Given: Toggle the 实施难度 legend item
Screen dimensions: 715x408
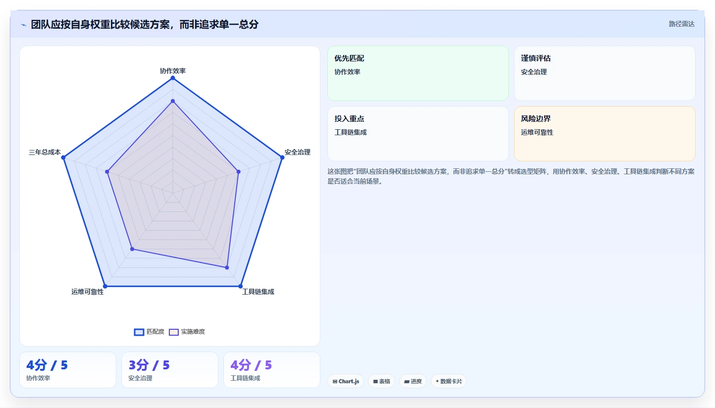Looking at the screenshot, I should [x=187, y=332].
